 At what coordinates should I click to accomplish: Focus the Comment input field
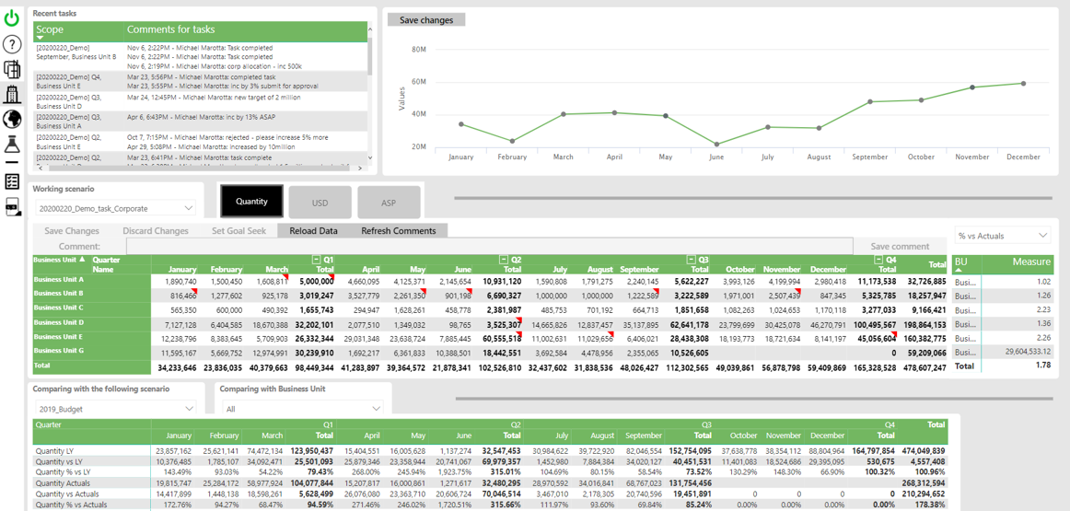pyautogui.click(x=489, y=246)
